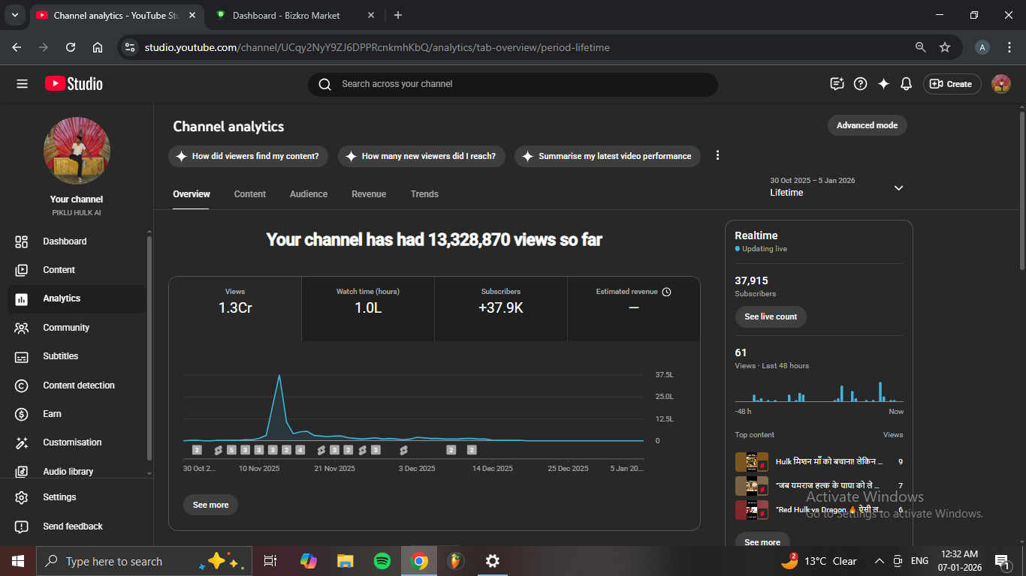Click the three-dot more prompts menu
1026x576 pixels.
coord(717,155)
